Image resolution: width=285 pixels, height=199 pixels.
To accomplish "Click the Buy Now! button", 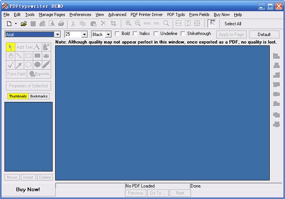I will (28, 190).
